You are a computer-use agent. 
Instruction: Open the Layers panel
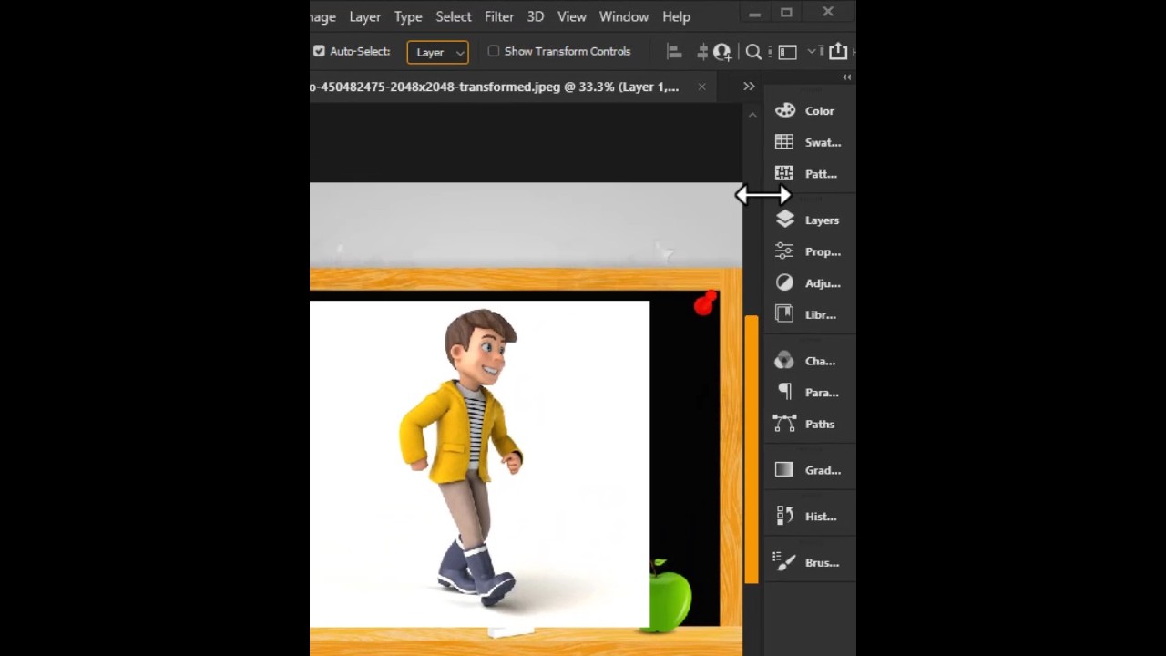[807, 220]
